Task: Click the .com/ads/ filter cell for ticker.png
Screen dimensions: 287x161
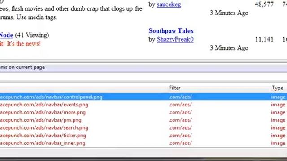Action: point(180,136)
